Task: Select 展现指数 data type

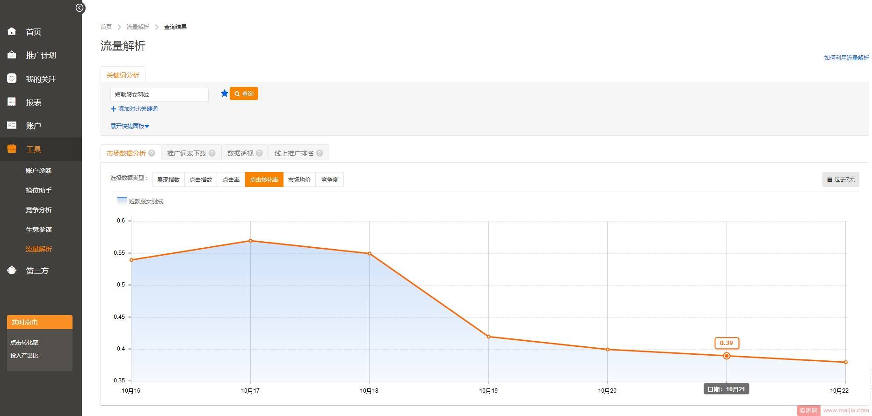Action: click(x=168, y=179)
